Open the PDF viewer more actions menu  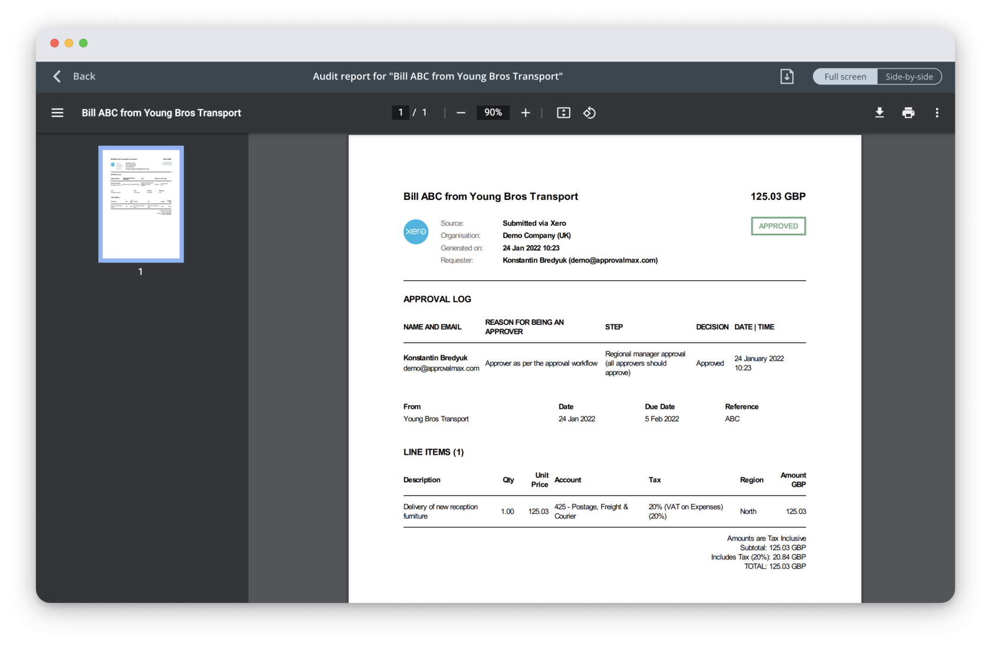click(937, 113)
